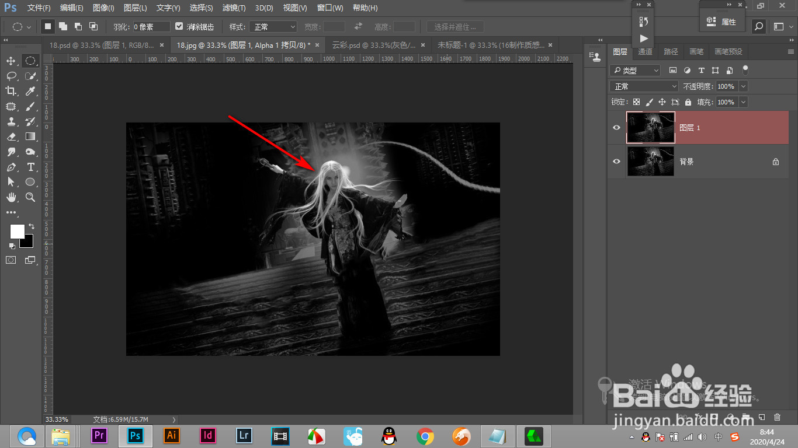Toggle lock position
The height and width of the screenshot is (448, 798).
click(x=662, y=102)
